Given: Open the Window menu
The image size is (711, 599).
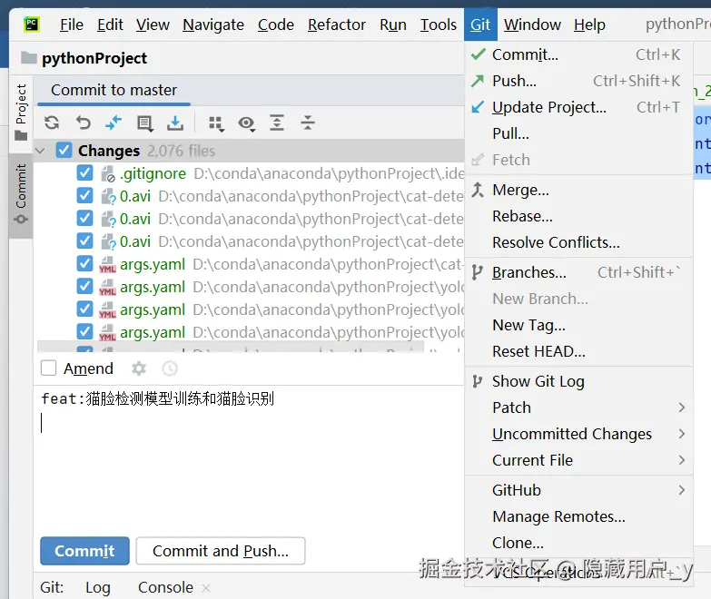Looking at the screenshot, I should pos(532,25).
